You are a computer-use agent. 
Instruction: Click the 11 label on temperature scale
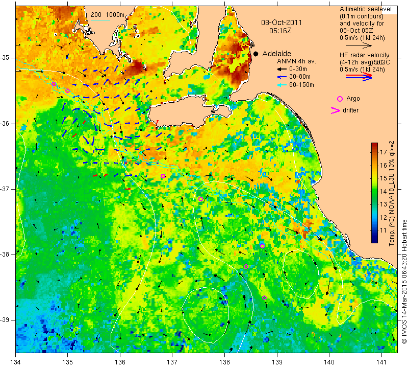[x=384, y=231]
